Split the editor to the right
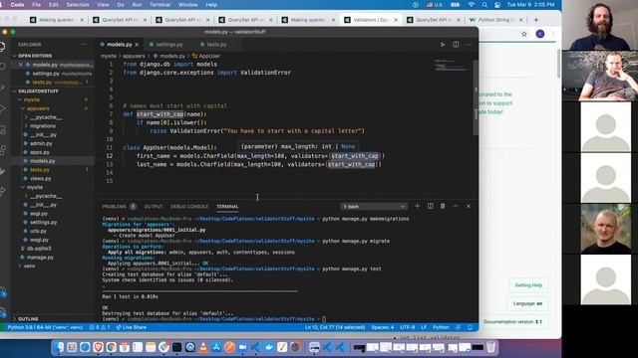This screenshot has width=638, height=358. 456,44
